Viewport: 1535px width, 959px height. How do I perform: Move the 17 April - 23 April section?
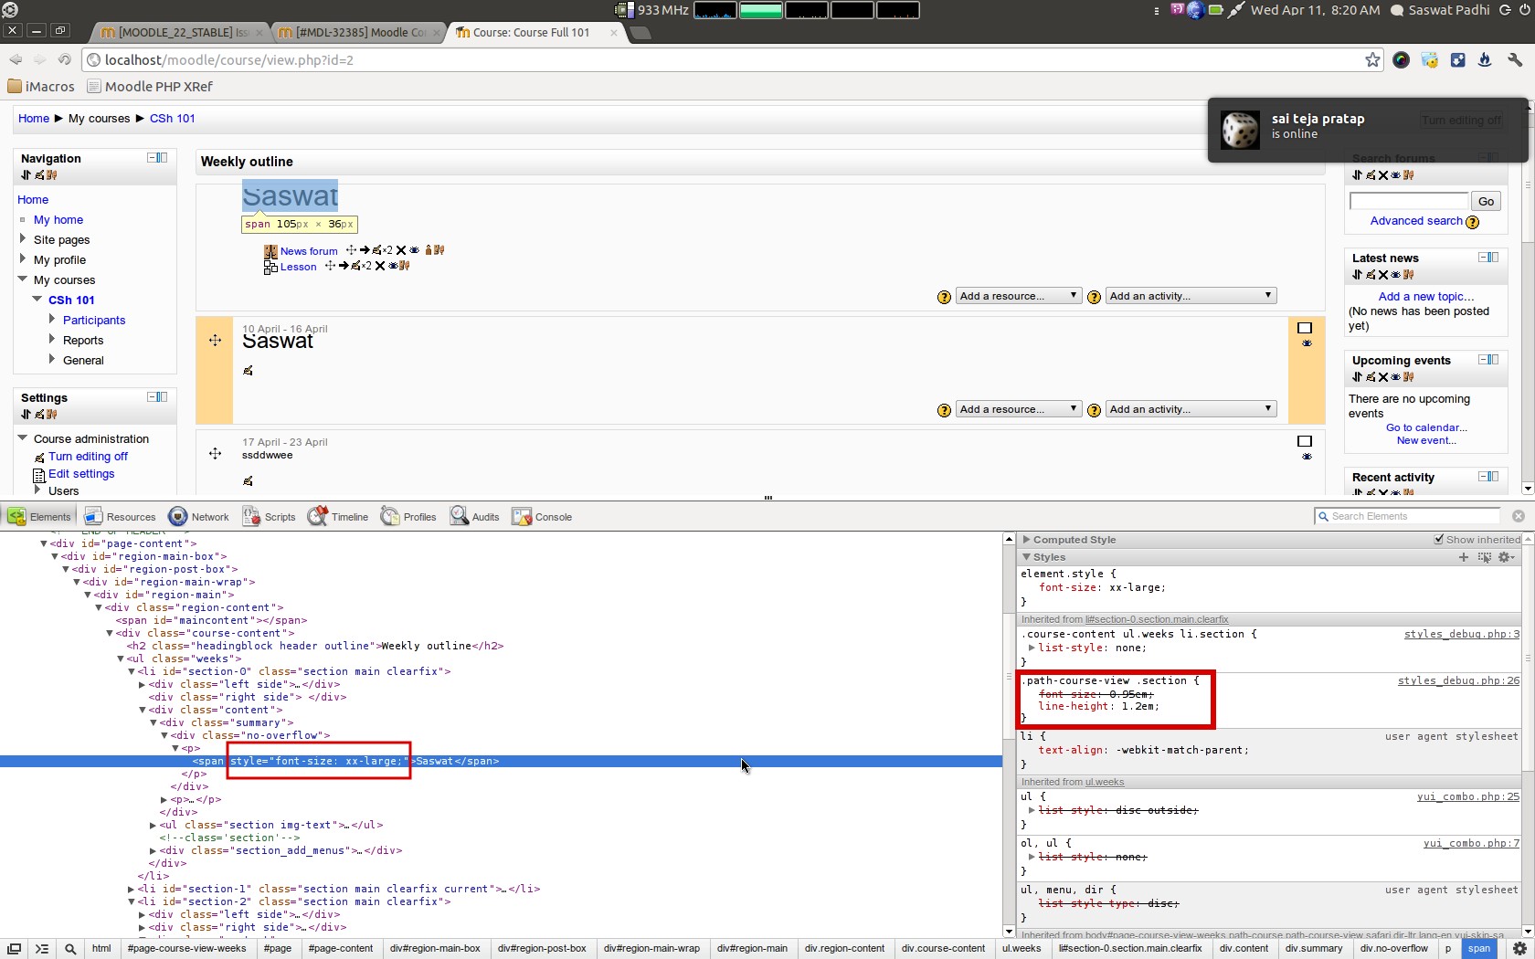pyautogui.click(x=215, y=453)
